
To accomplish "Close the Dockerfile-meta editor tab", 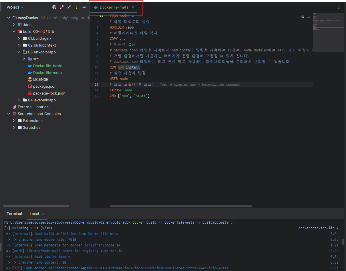I will click(x=133, y=7).
